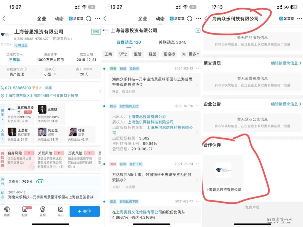Image resolution: width=303 pixels, height=227 pixels.
Task: Toggle the 工商 filter chip
Action: 108,54
